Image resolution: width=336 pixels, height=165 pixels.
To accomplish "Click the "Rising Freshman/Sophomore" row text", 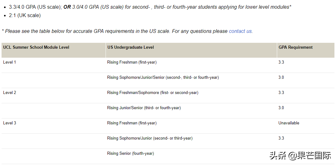I will click(x=153, y=93).
